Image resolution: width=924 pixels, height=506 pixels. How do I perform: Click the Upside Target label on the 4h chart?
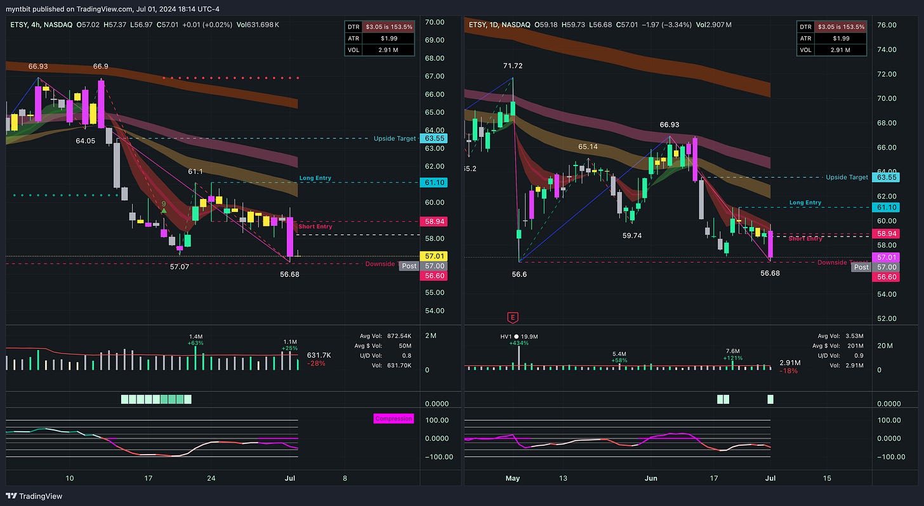tap(395, 138)
